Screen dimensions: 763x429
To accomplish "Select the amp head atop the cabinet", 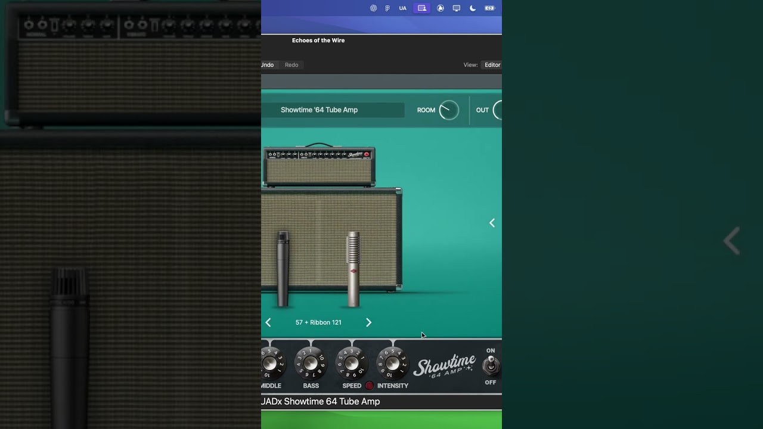I will (320, 166).
